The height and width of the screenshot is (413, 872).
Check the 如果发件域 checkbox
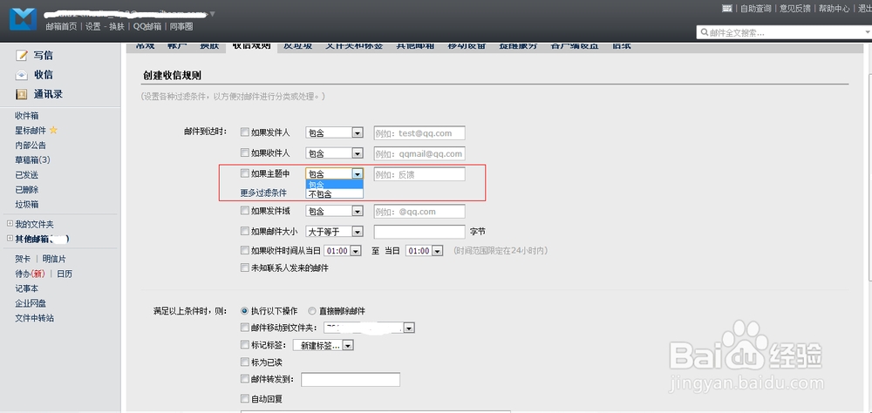[245, 211]
